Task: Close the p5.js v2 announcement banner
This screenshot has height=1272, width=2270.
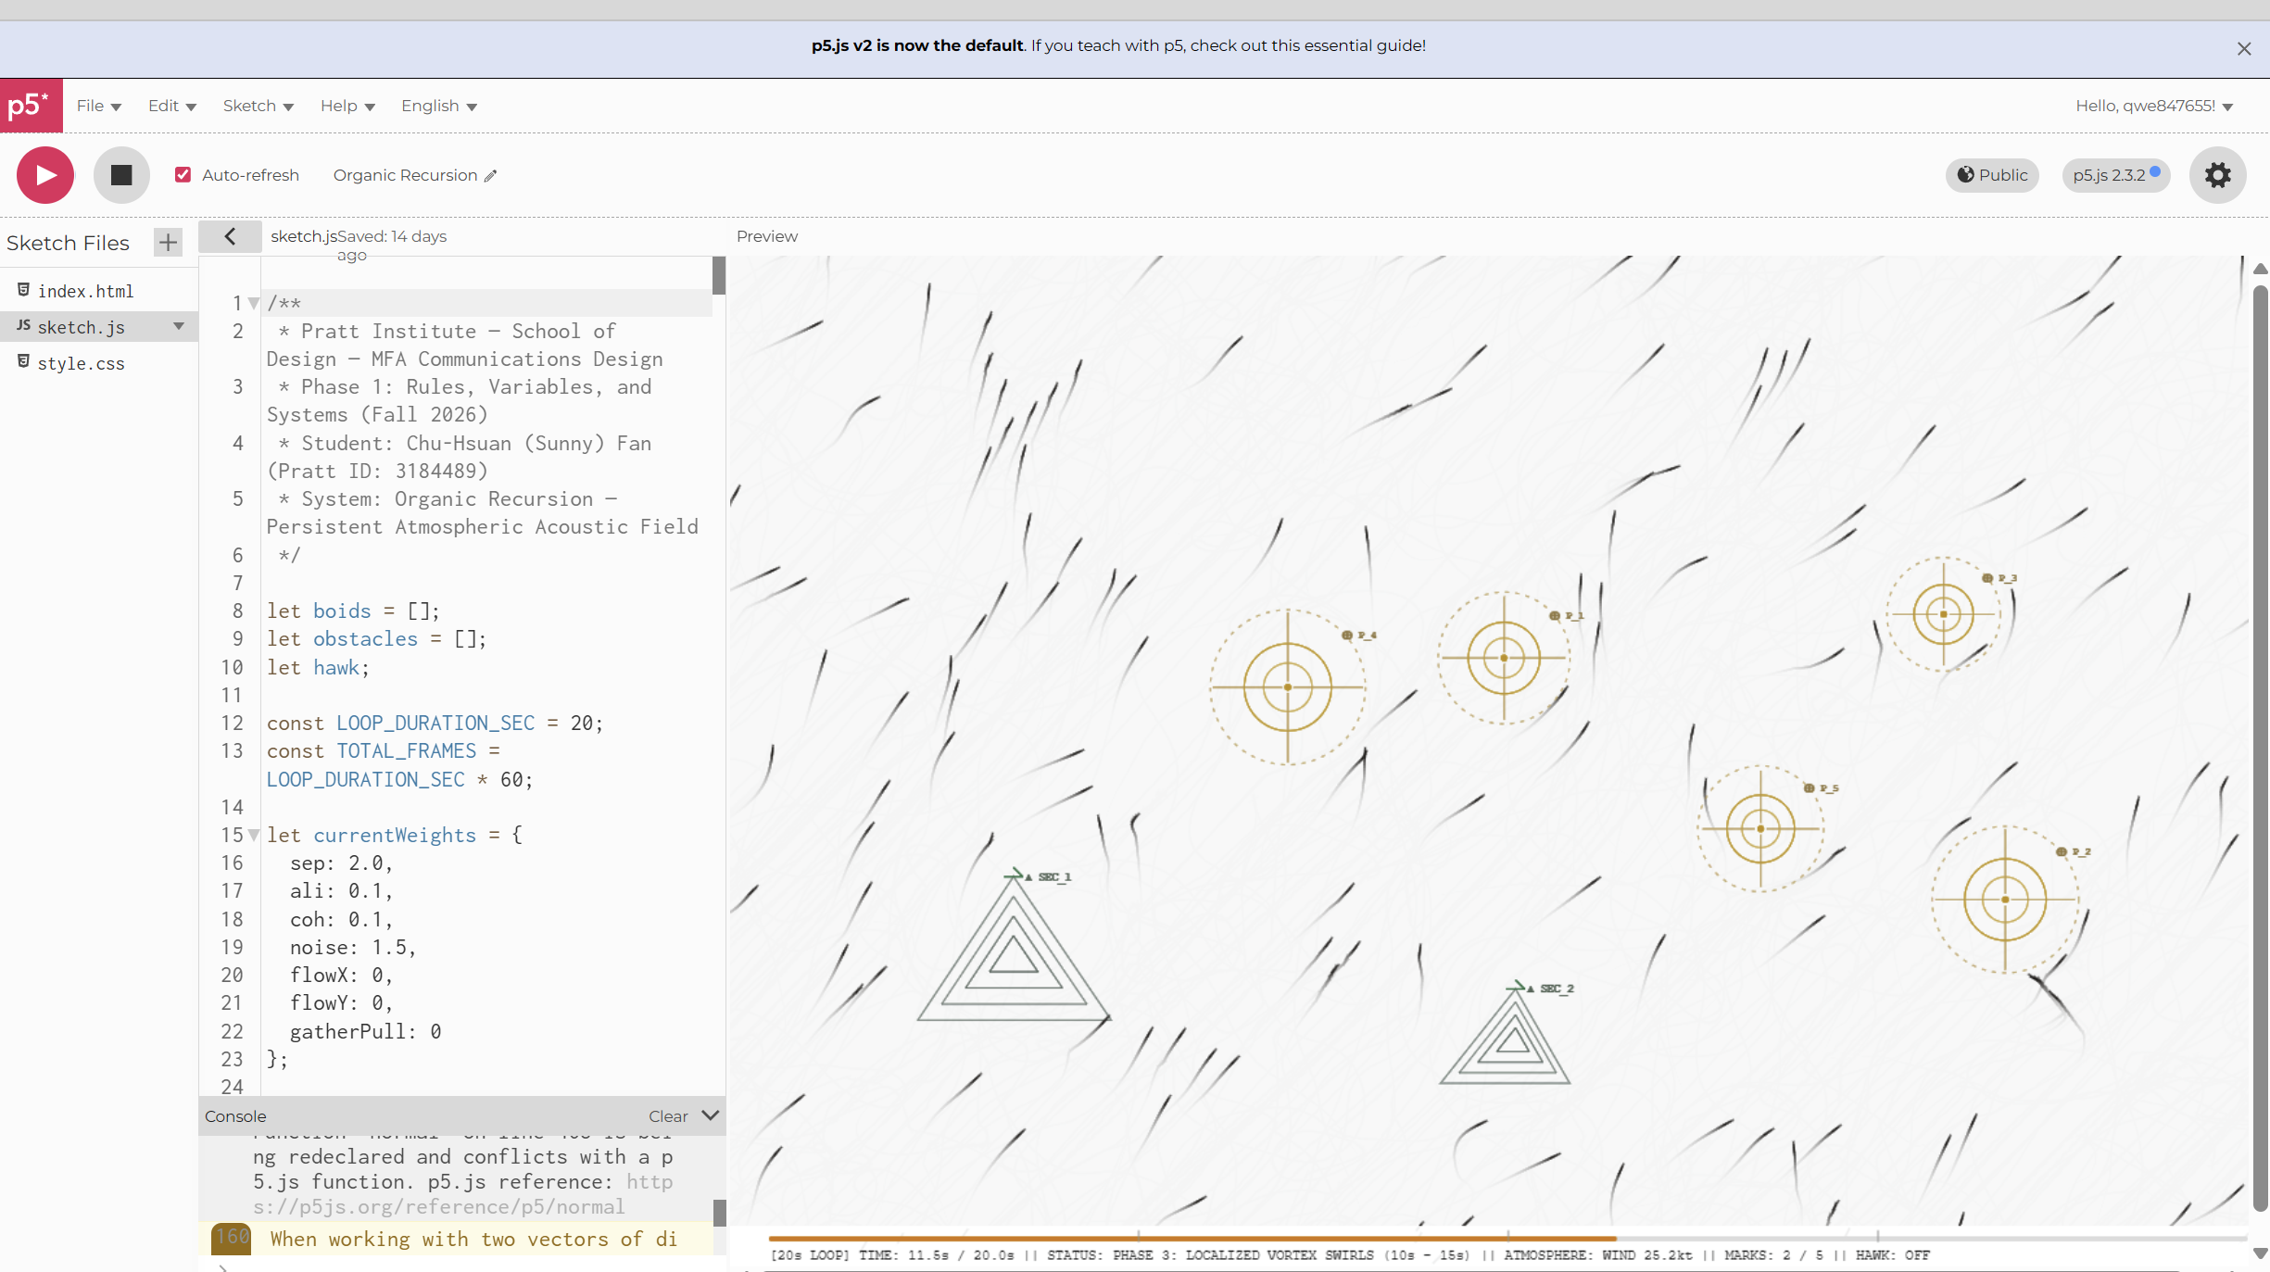Action: (x=2243, y=49)
